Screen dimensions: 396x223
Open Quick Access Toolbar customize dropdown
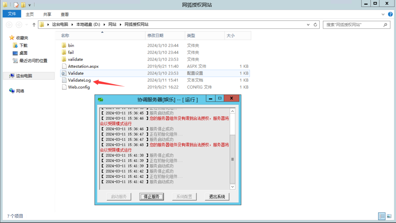30,5
